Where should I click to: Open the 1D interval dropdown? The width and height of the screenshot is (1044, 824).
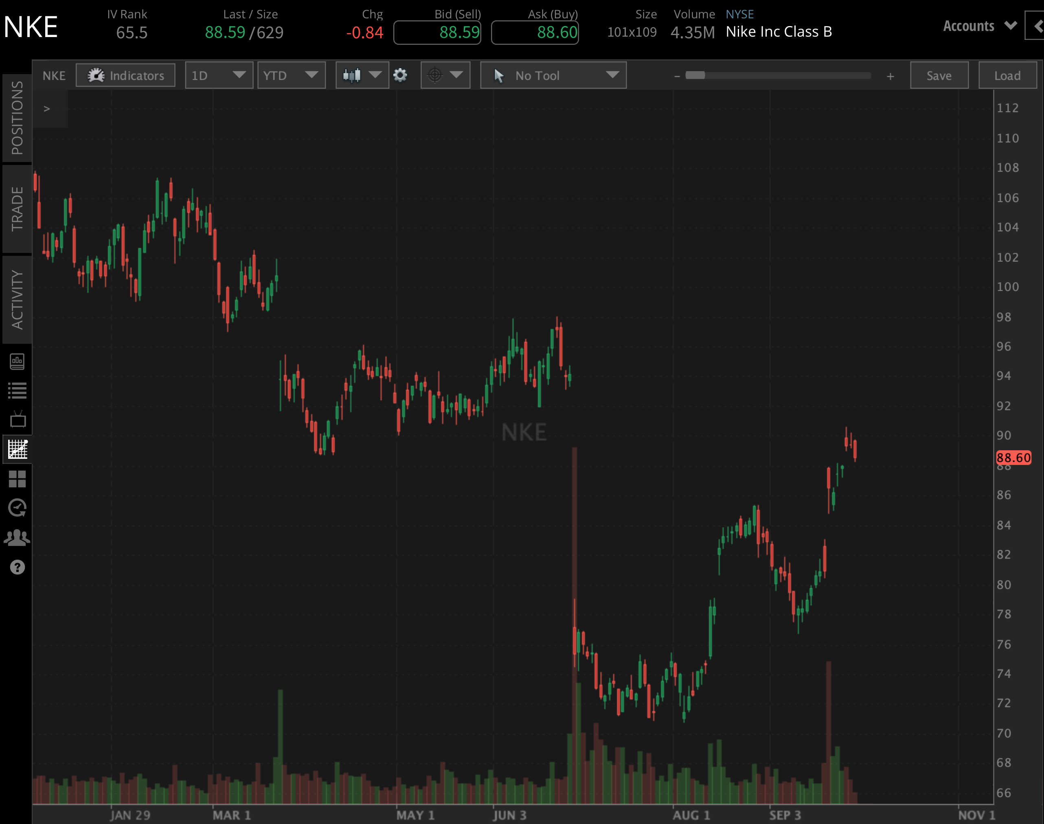[219, 75]
